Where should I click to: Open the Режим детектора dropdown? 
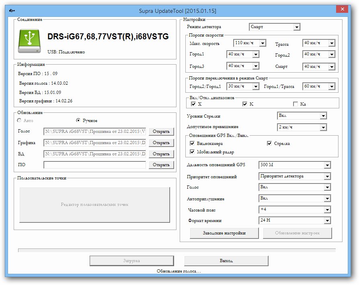[x=274, y=27]
